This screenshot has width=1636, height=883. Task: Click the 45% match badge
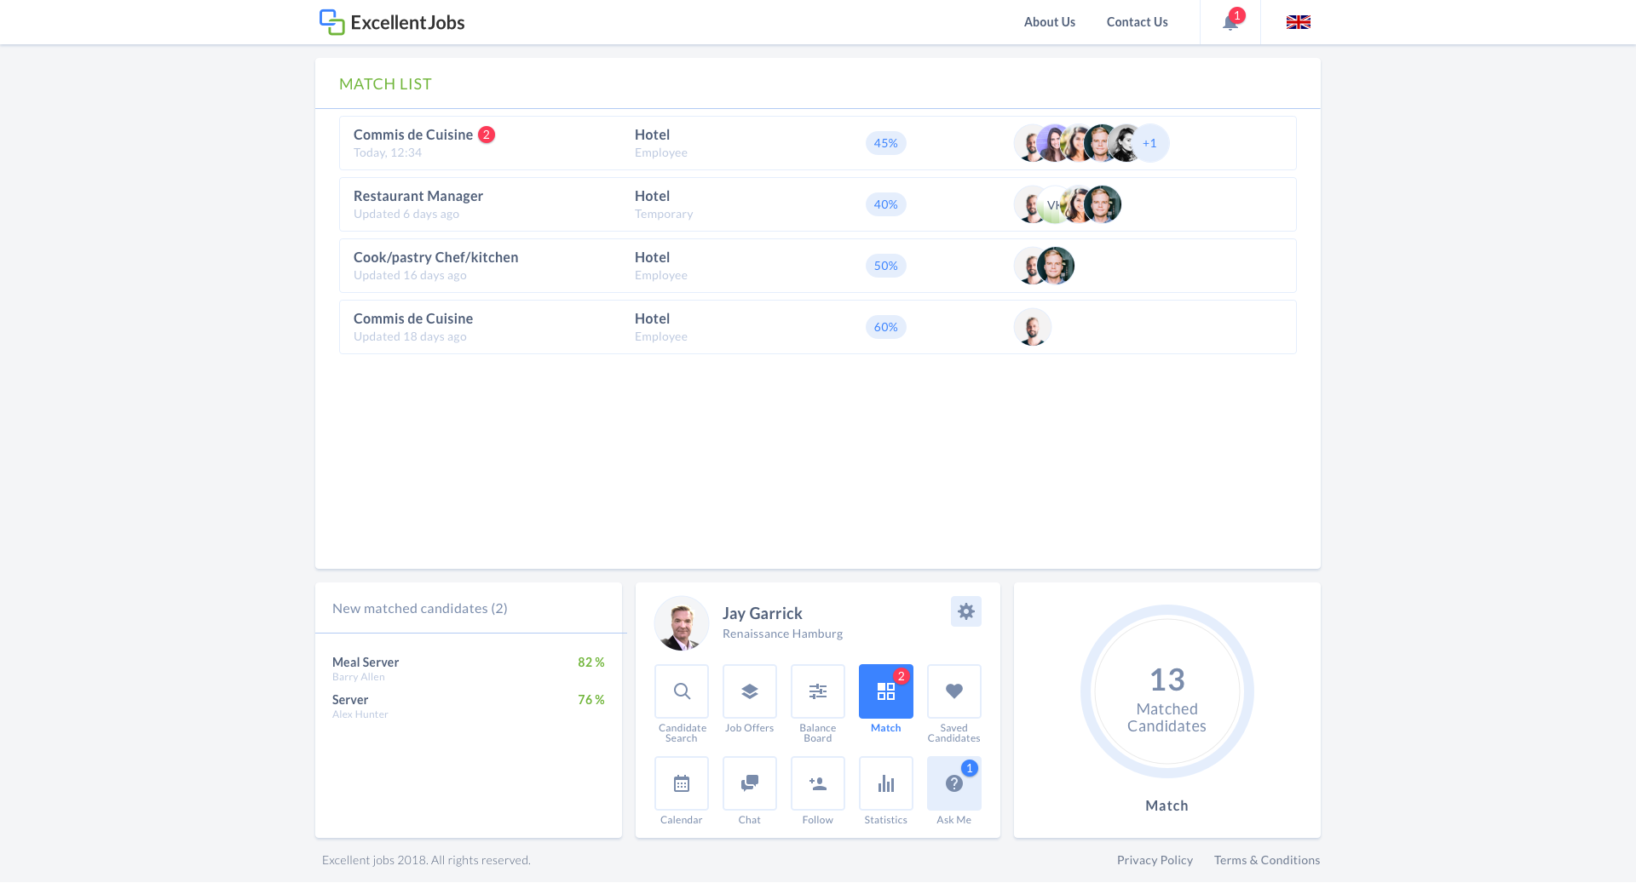885,143
